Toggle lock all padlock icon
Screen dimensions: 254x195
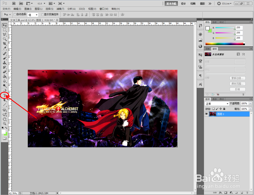224,109
